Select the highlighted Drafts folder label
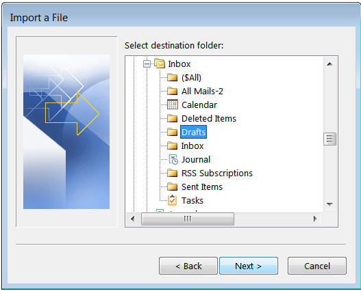The width and height of the screenshot is (361, 291). tap(193, 132)
